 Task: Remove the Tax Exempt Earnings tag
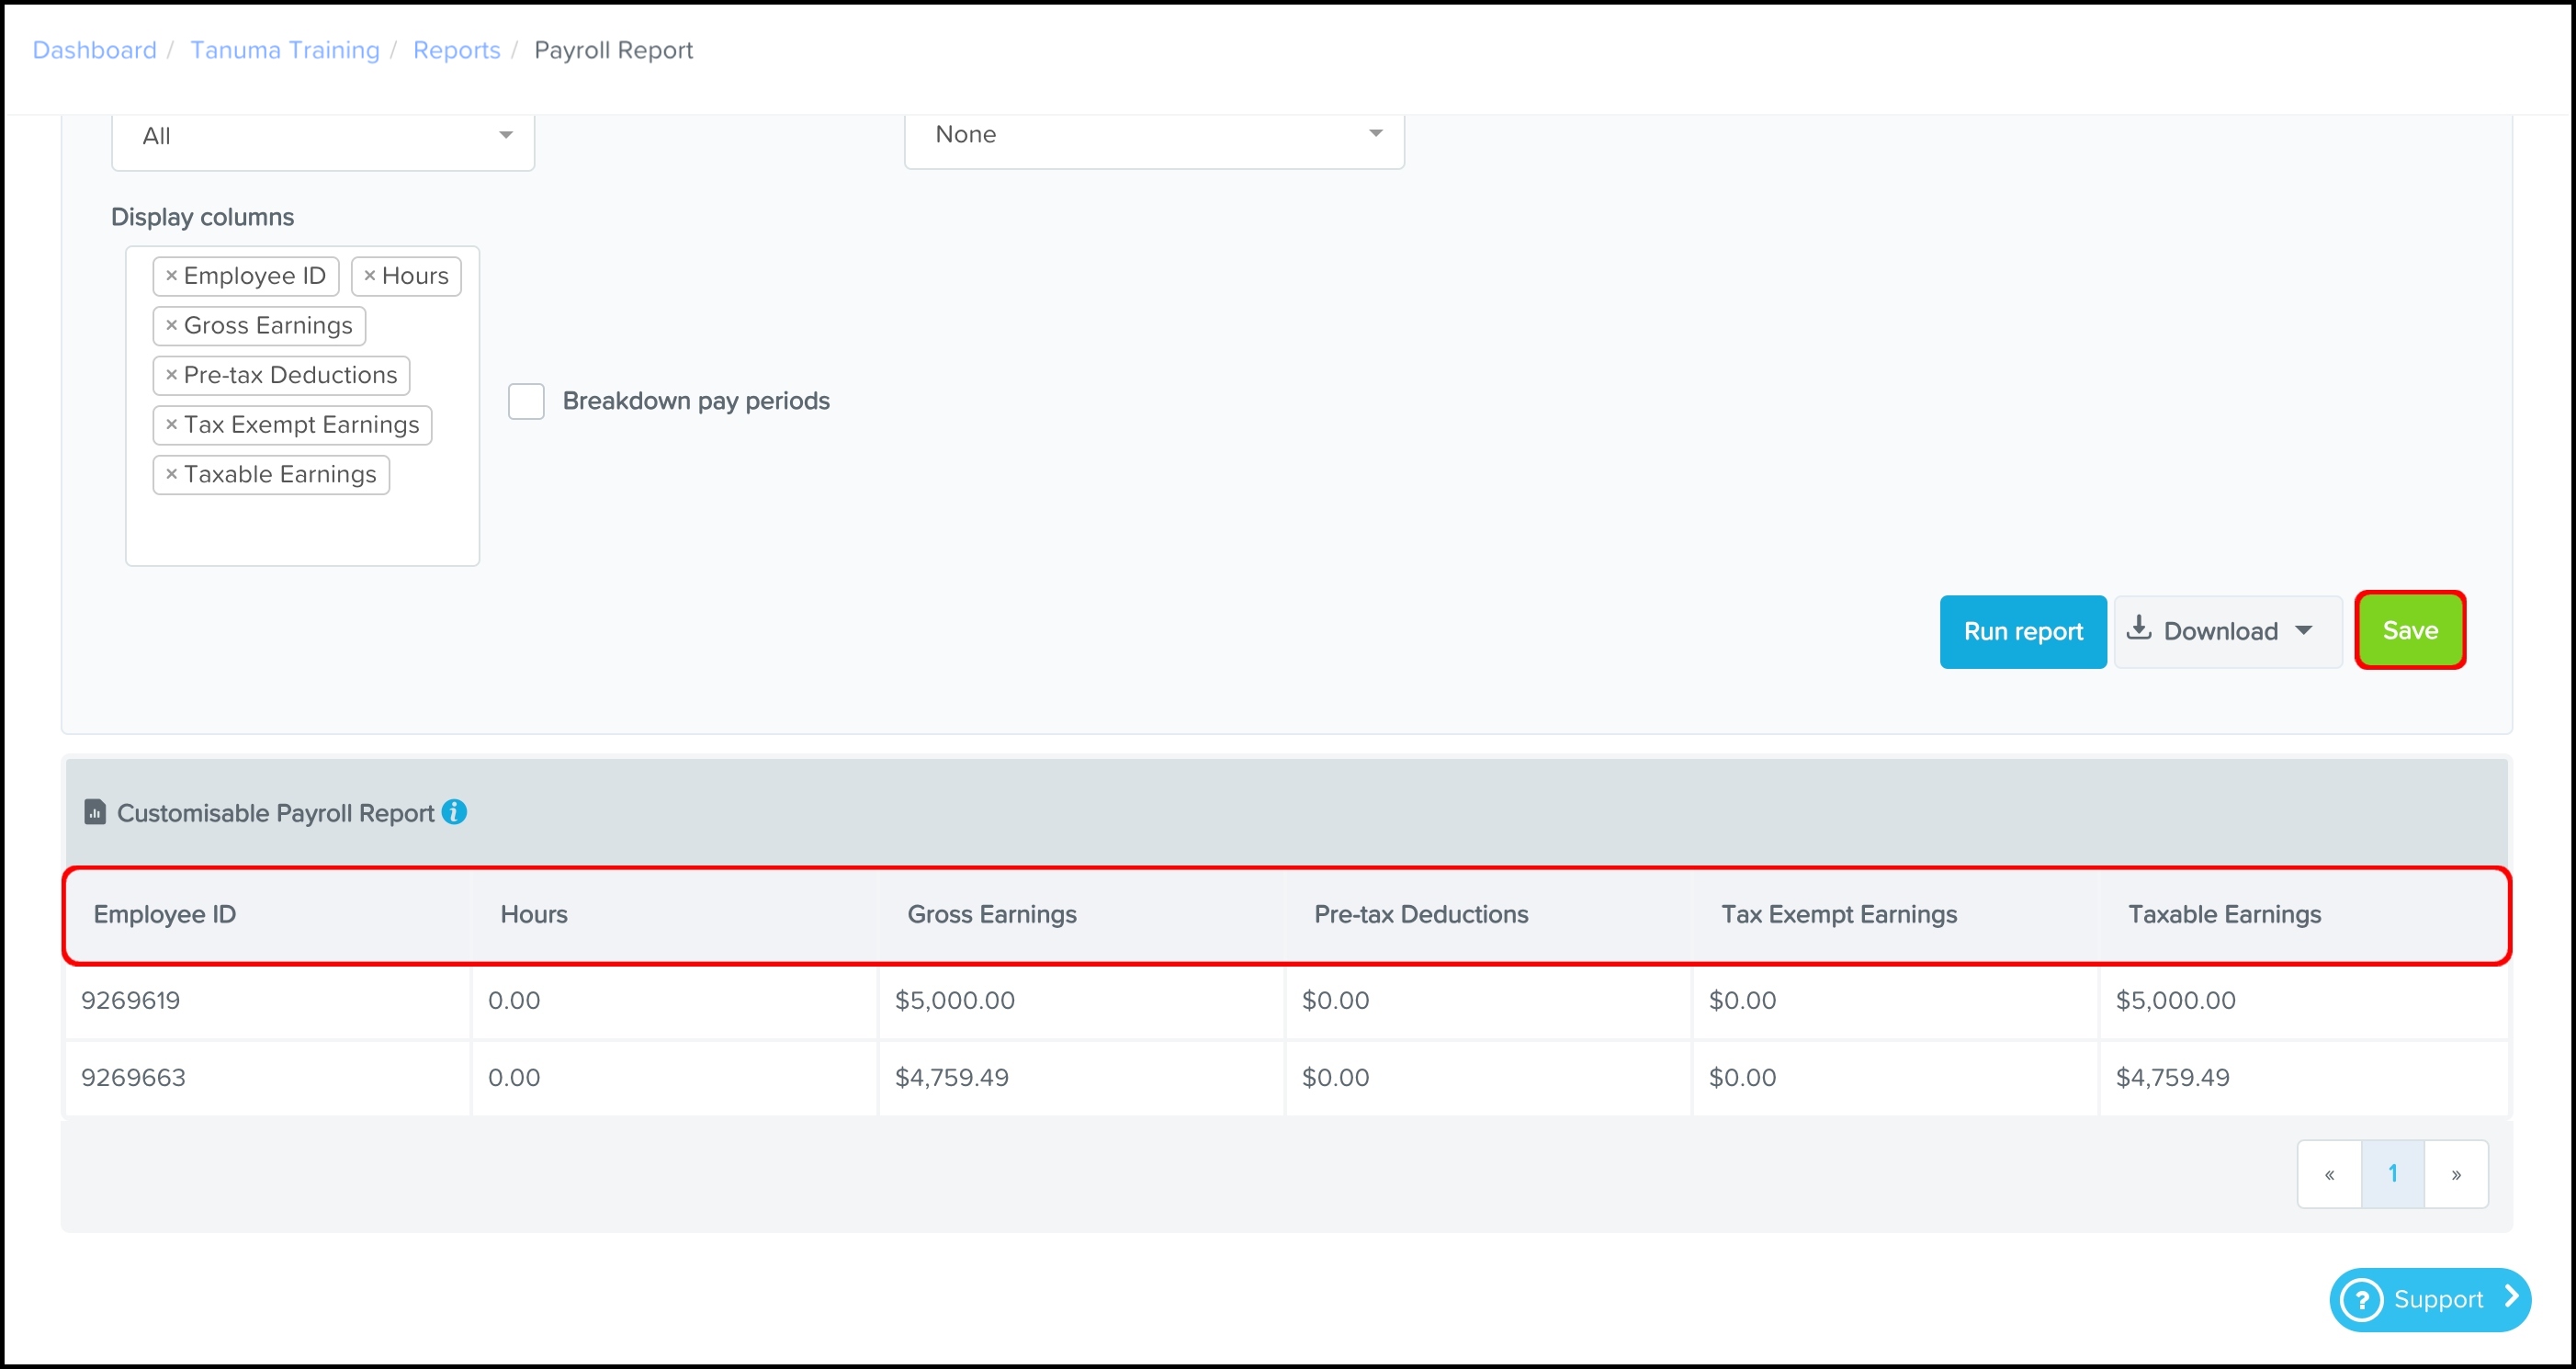pyautogui.click(x=171, y=425)
